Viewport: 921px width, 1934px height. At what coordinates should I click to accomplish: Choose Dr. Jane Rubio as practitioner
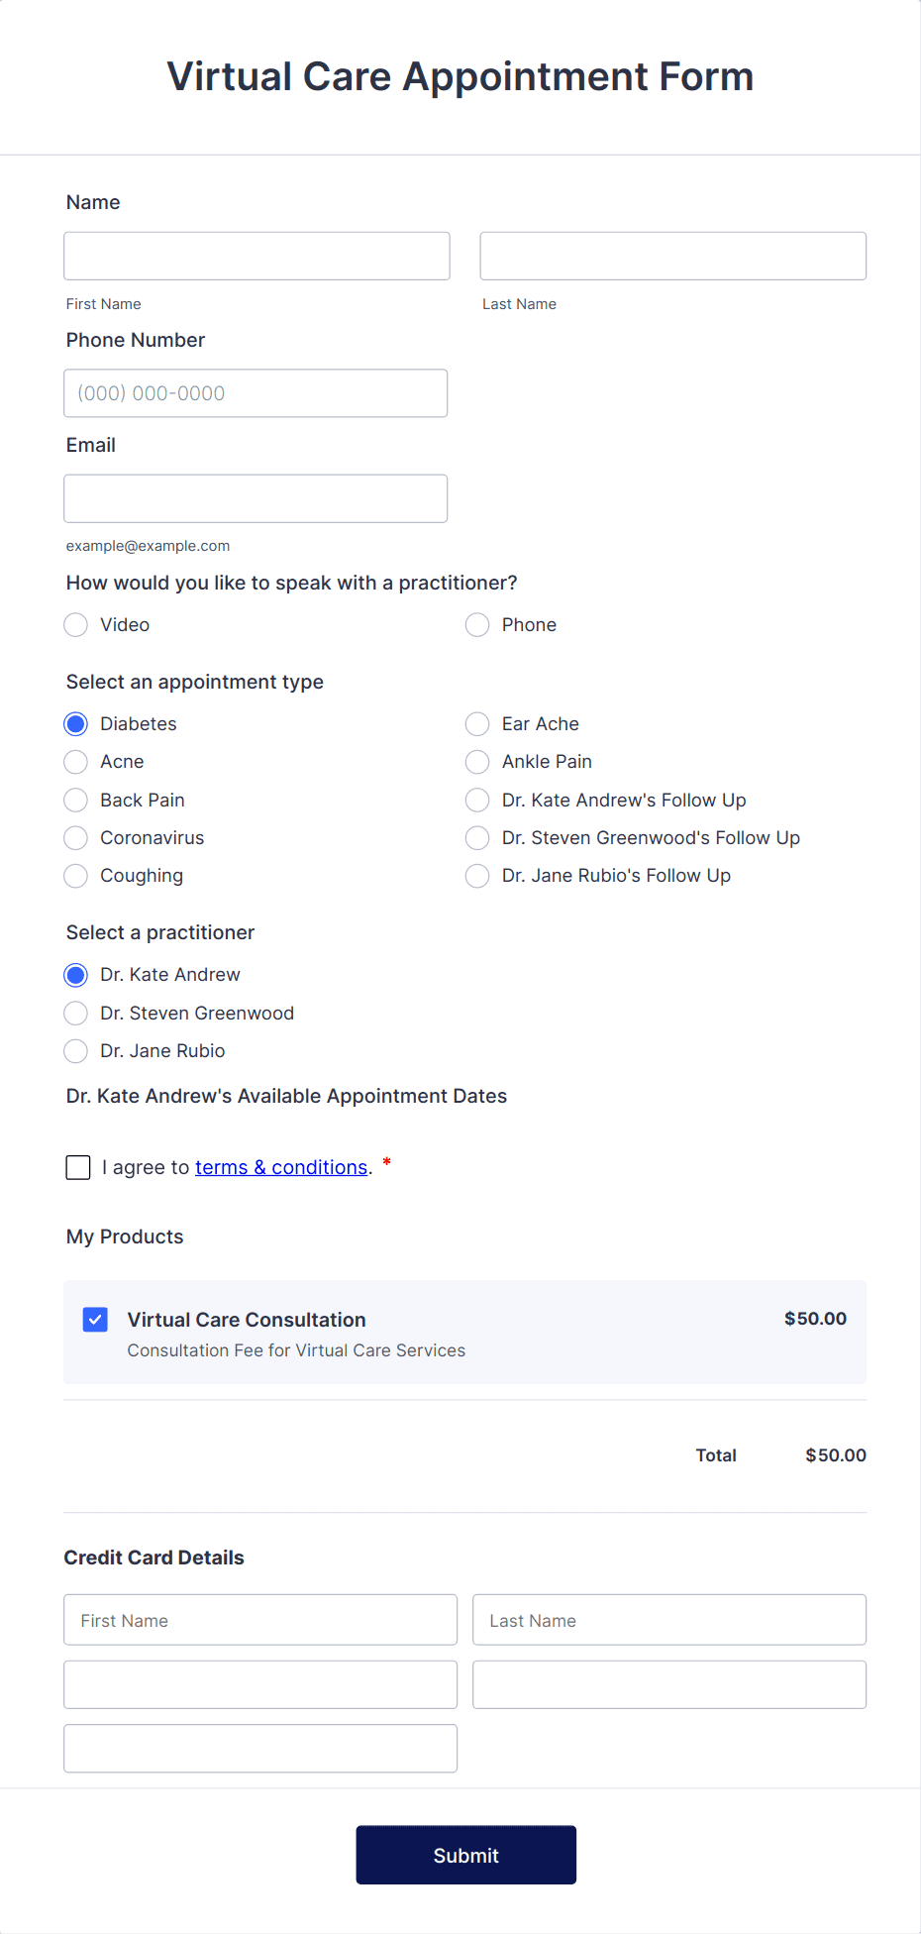pos(75,1050)
